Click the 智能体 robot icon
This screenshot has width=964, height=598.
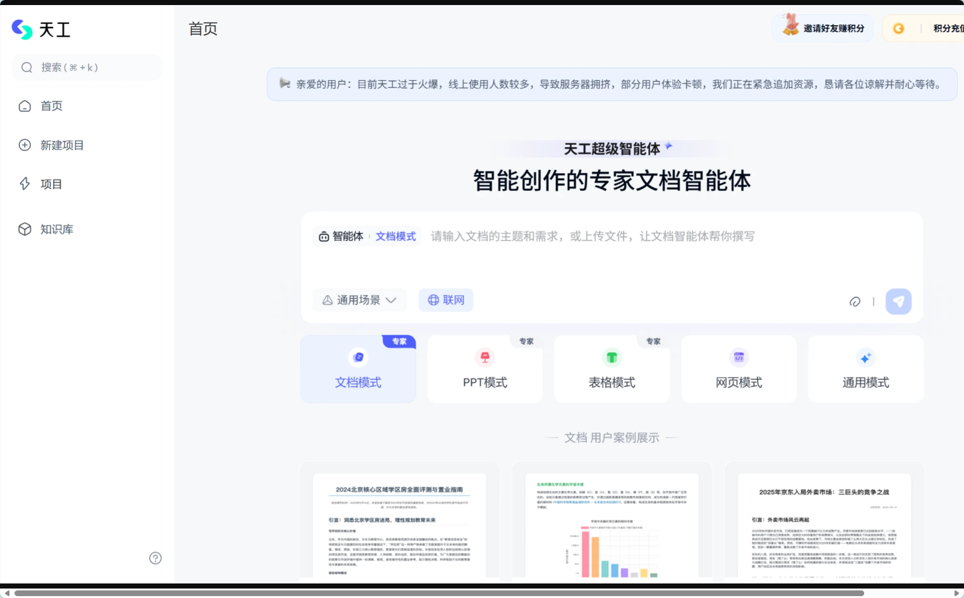point(323,236)
